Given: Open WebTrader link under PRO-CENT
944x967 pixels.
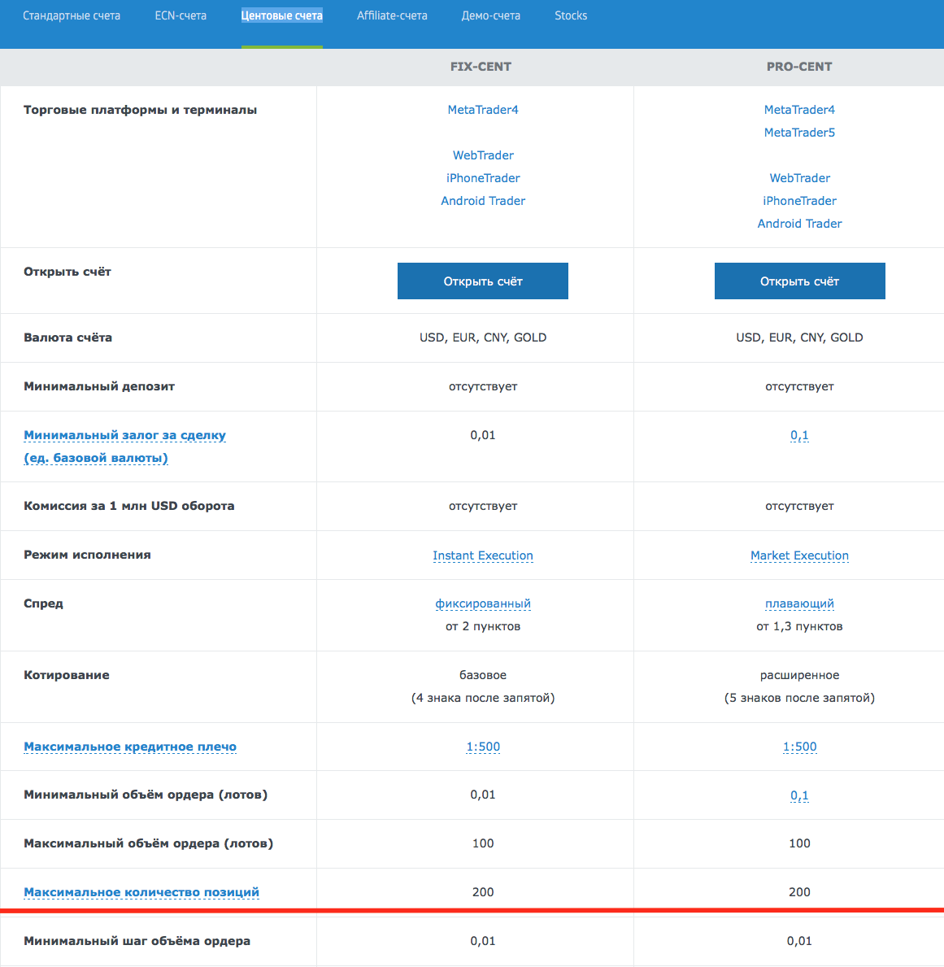Looking at the screenshot, I should point(800,178).
